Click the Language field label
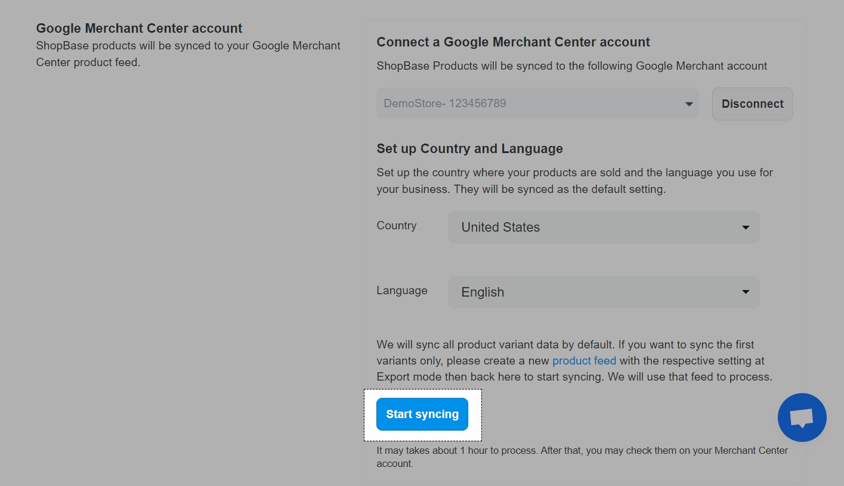This screenshot has width=844, height=486. click(x=401, y=291)
